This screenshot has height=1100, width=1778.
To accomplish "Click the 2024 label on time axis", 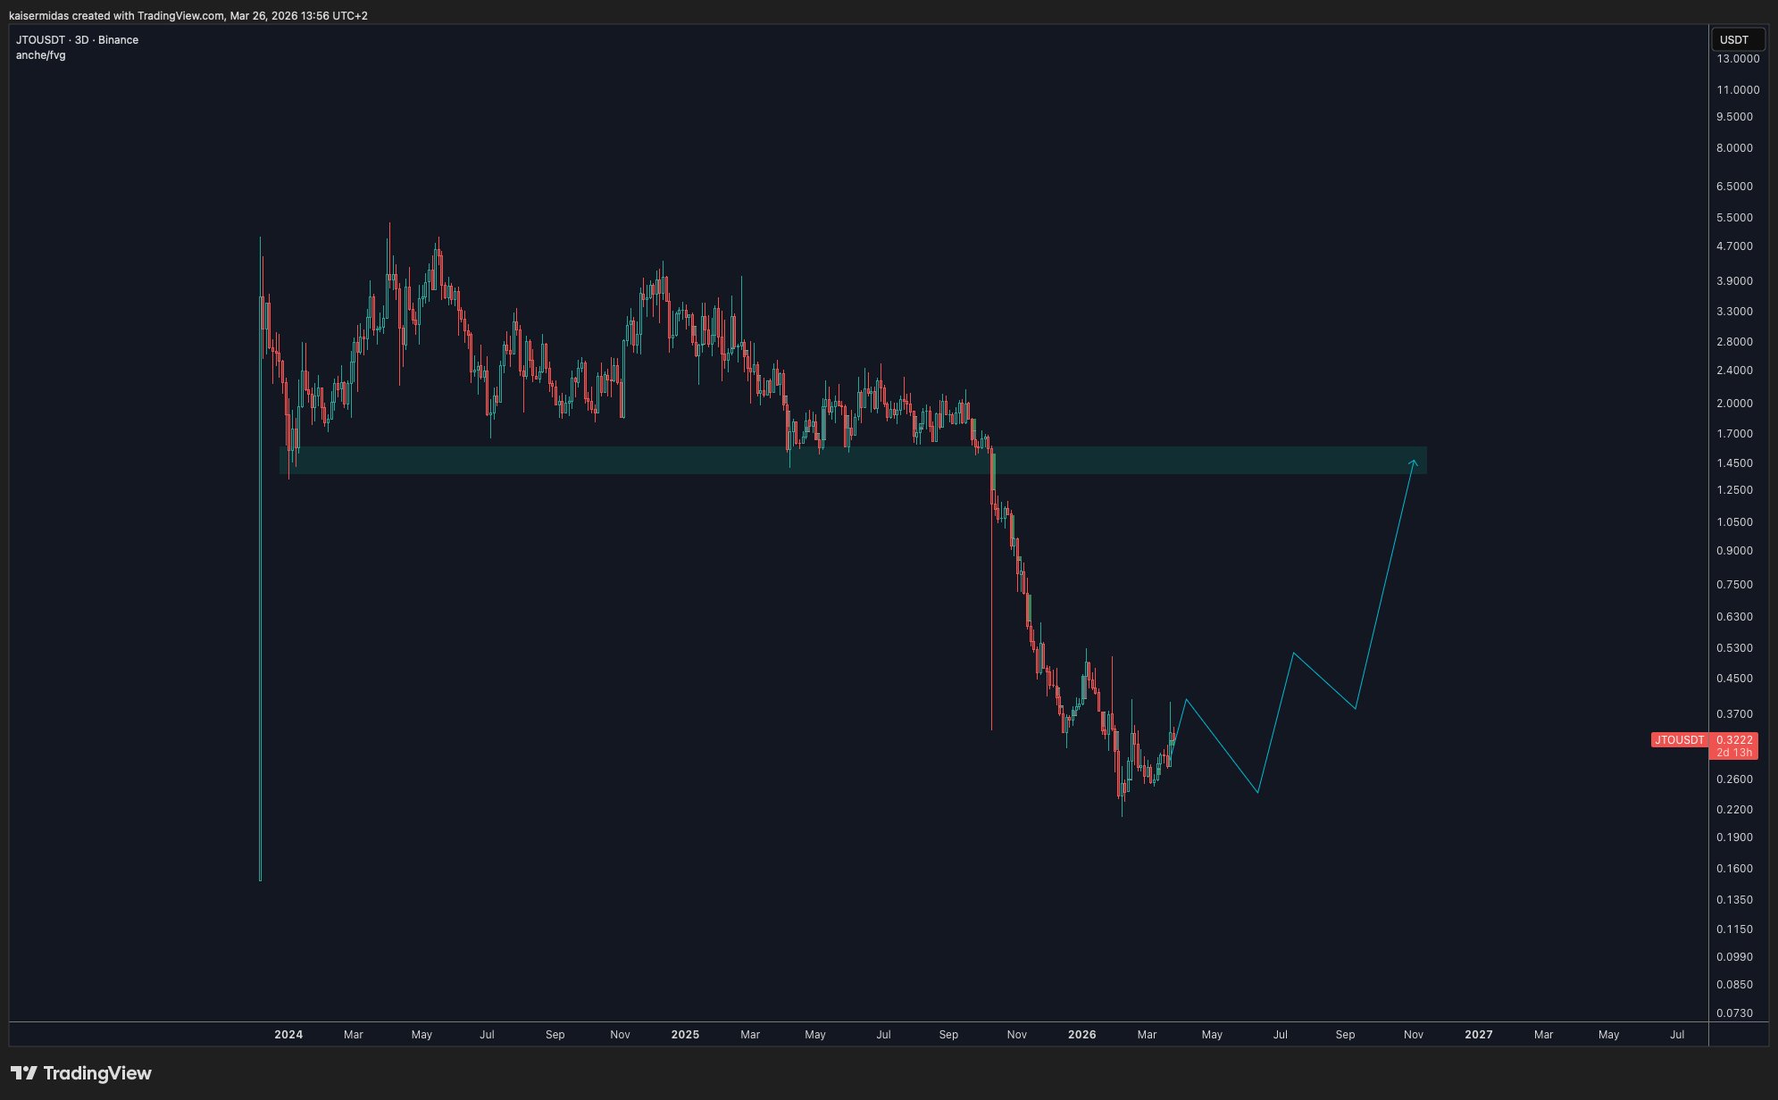I will click(x=288, y=1035).
